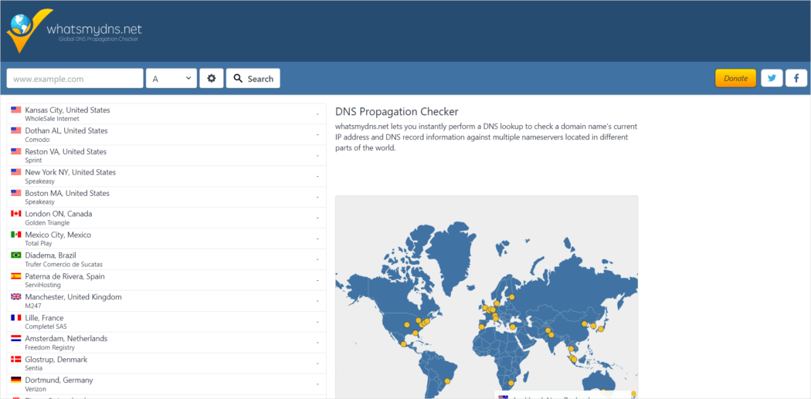
Task: Click the Search button
Action: pos(253,79)
